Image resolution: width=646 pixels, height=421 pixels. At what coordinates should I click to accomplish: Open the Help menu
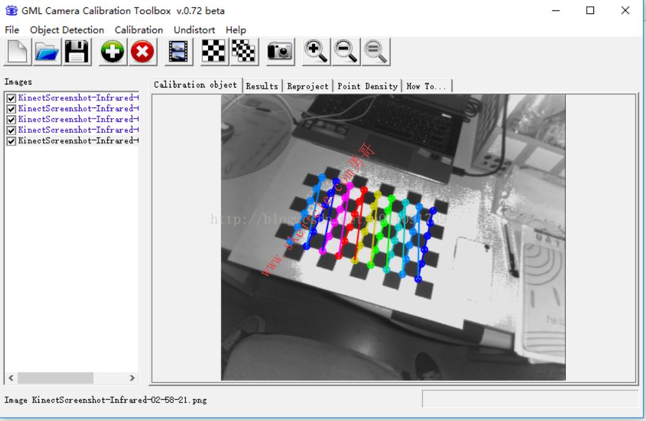(x=236, y=30)
